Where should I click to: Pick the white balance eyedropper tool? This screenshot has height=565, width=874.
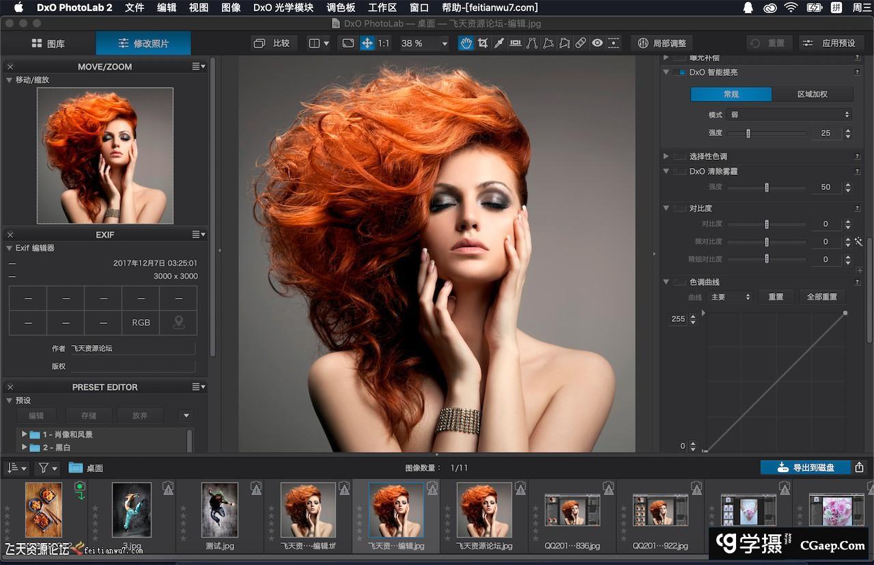pos(499,43)
